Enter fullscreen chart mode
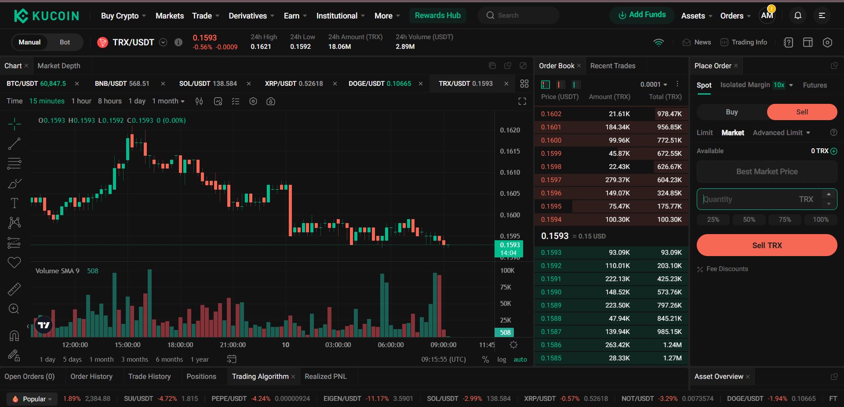This screenshot has height=407, width=844. [x=522, y=101]
